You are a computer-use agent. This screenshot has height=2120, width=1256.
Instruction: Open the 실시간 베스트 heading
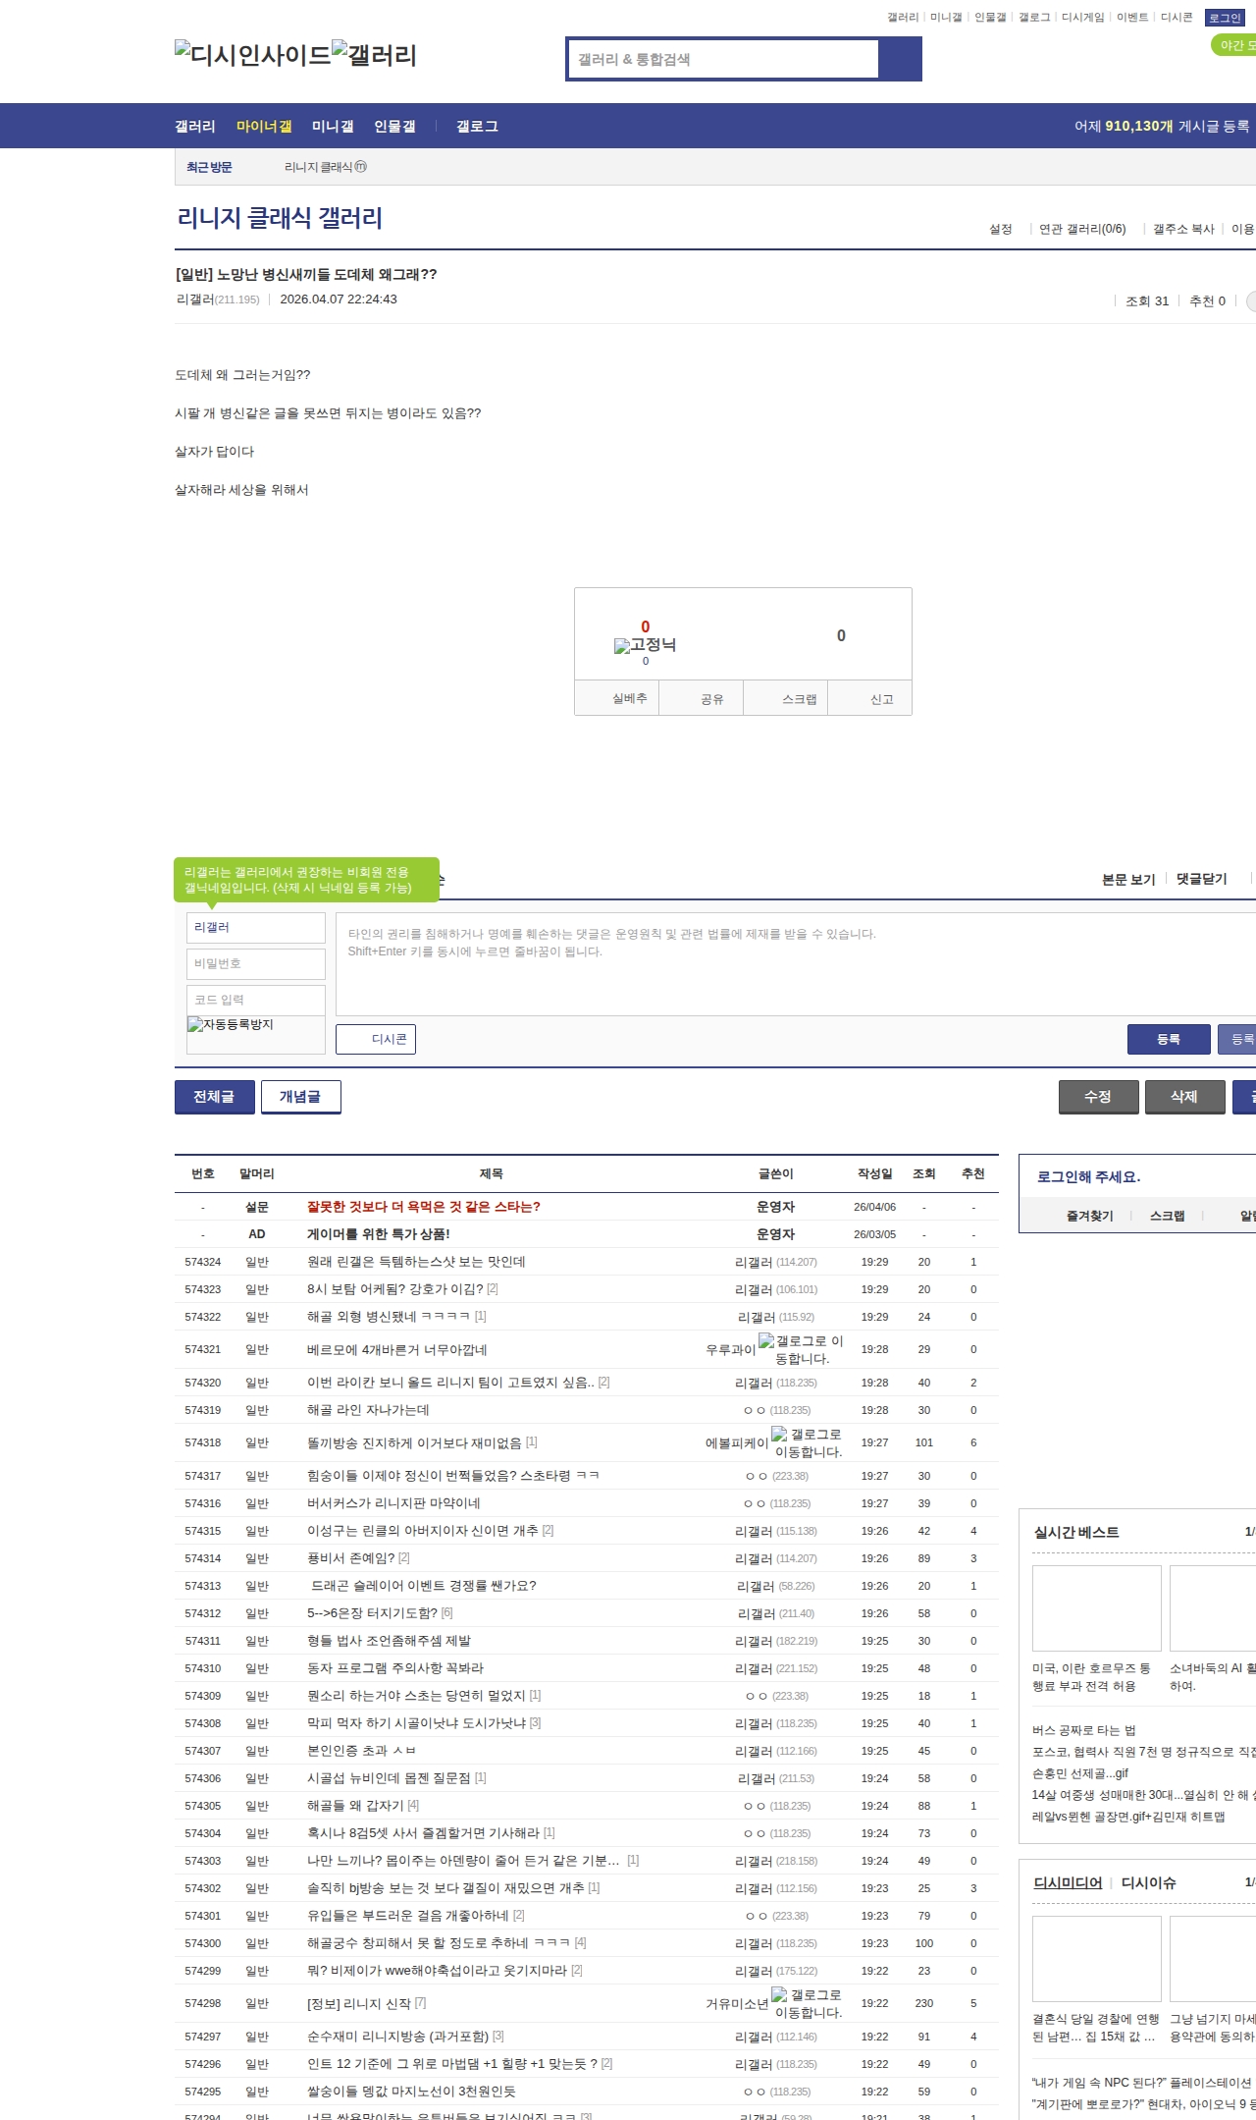pos(1076,1532)
